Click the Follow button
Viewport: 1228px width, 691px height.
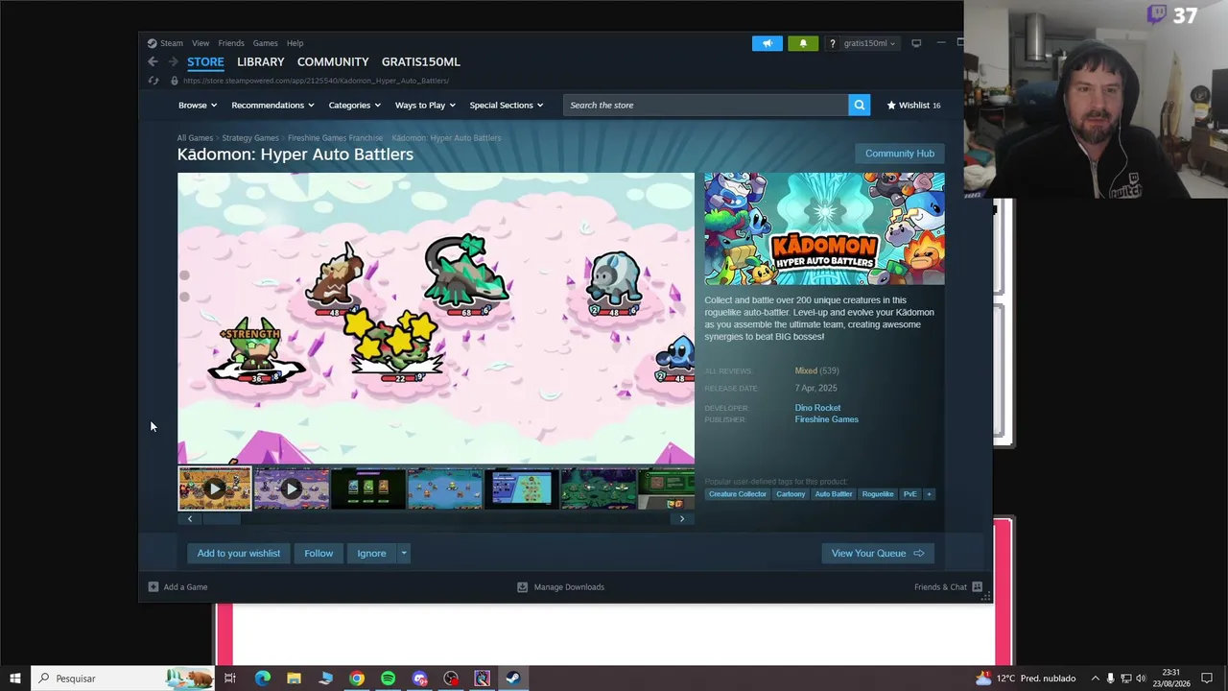coord(319,553)
